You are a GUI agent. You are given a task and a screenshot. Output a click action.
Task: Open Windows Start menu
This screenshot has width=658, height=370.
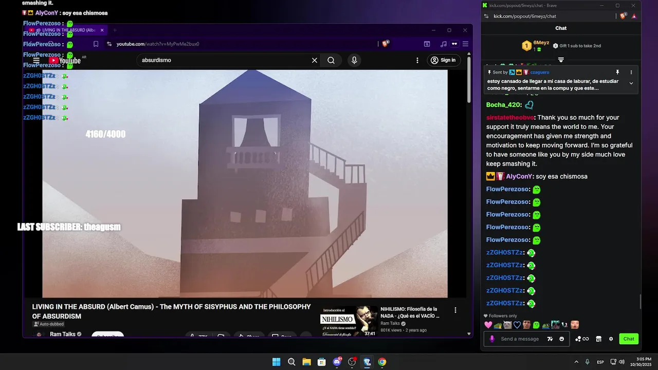coord(276,362)
